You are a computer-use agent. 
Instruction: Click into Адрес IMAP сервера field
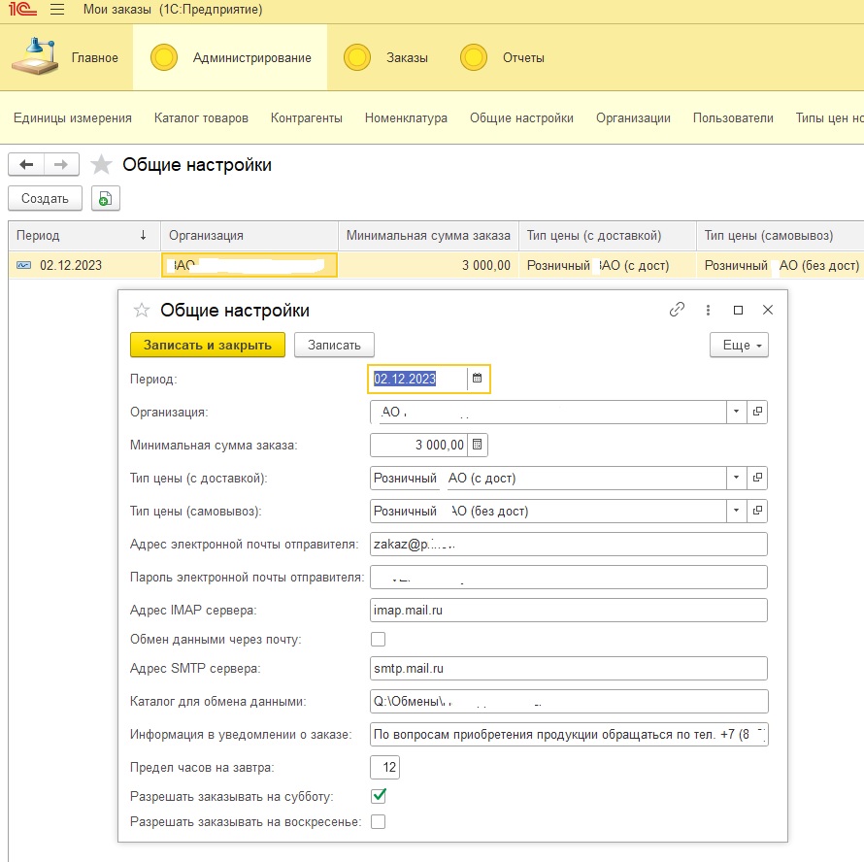(569, 610)
